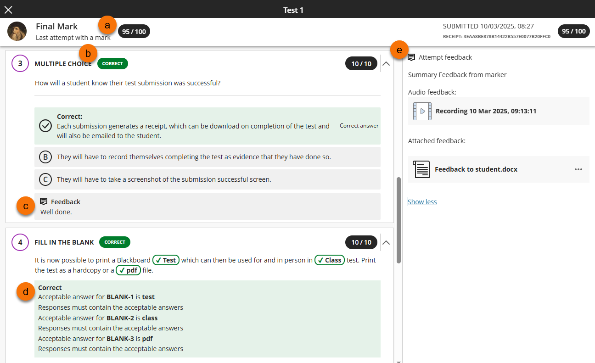595x363 pixels.
Task: Select answer option C
Action: tap(45, 179)
